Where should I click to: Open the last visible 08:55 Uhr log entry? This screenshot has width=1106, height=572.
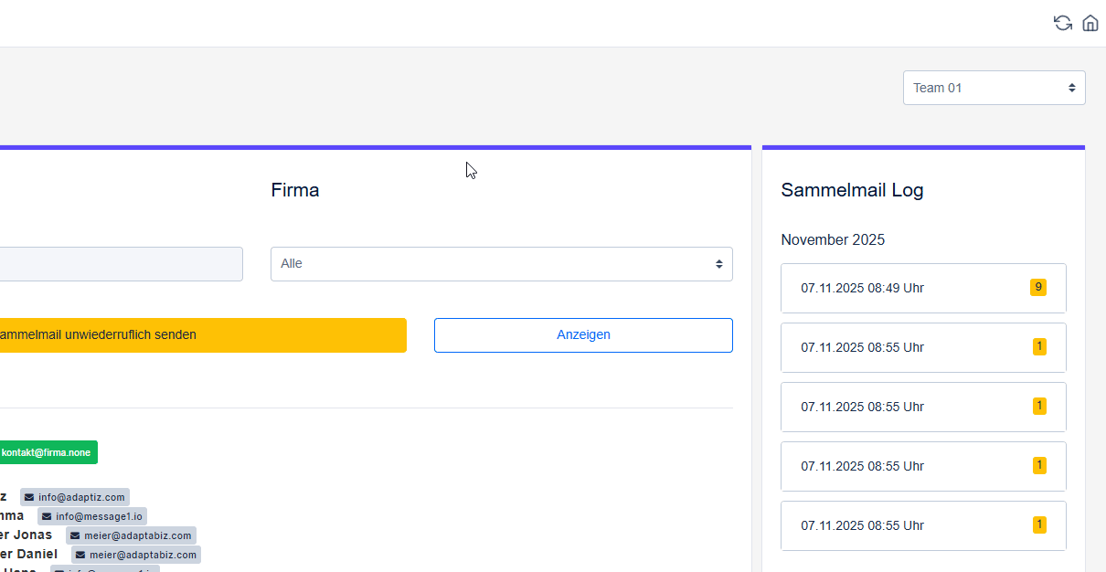(923, 526)
